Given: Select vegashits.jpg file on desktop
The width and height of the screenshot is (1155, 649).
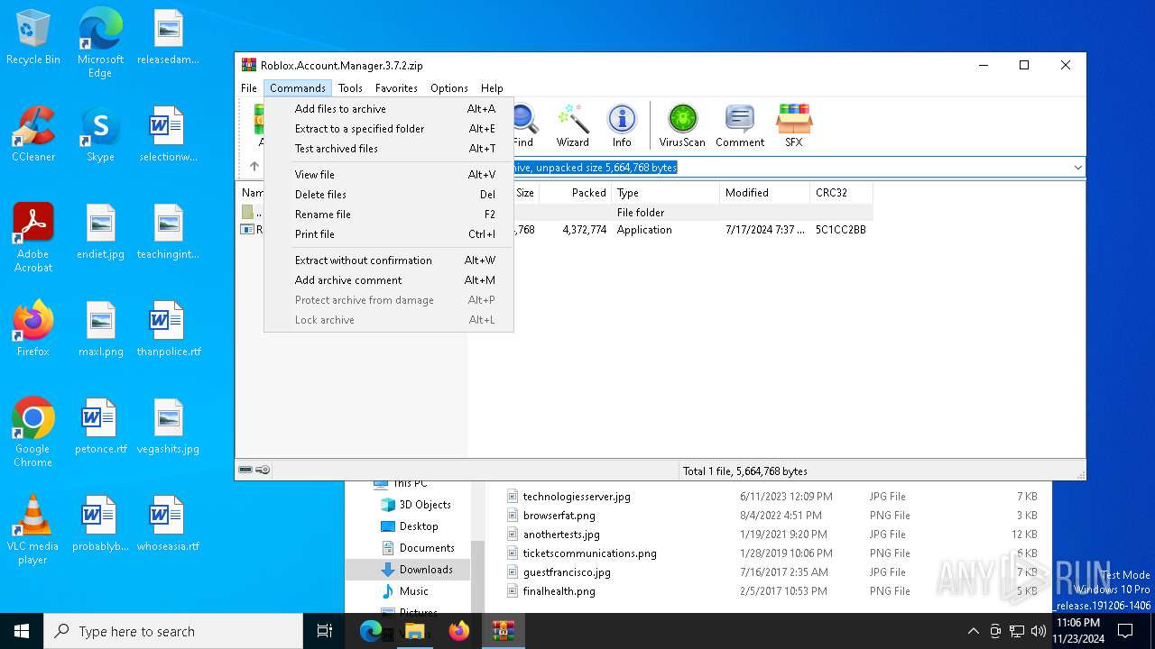Looking at the screenshot, I should [169, 426].
